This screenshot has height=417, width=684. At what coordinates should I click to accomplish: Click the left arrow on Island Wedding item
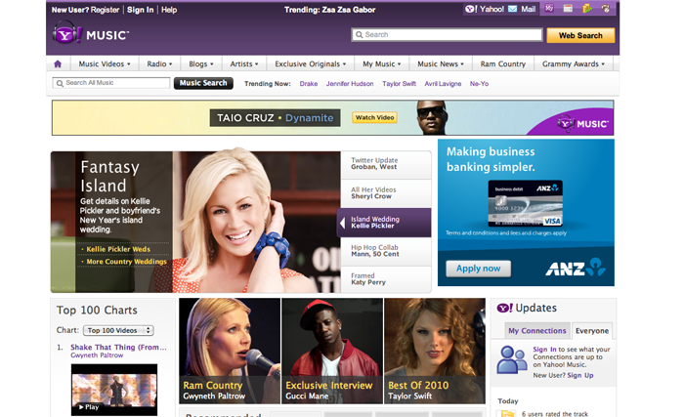[343, 223]
